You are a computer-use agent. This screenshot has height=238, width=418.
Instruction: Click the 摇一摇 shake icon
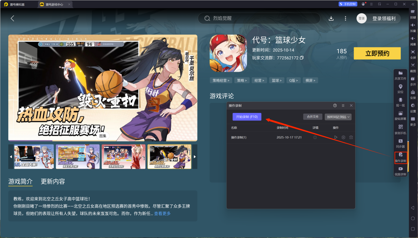point(401,100)
